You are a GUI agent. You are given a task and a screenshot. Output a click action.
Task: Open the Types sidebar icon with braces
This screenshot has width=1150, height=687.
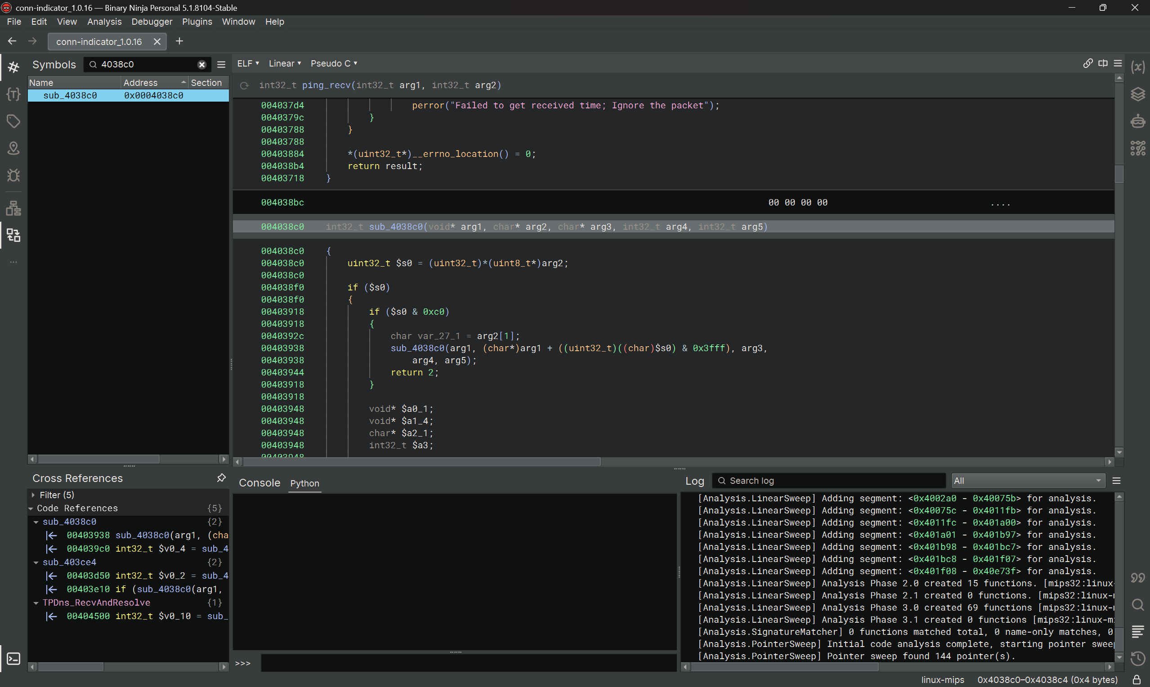[13, 94]
